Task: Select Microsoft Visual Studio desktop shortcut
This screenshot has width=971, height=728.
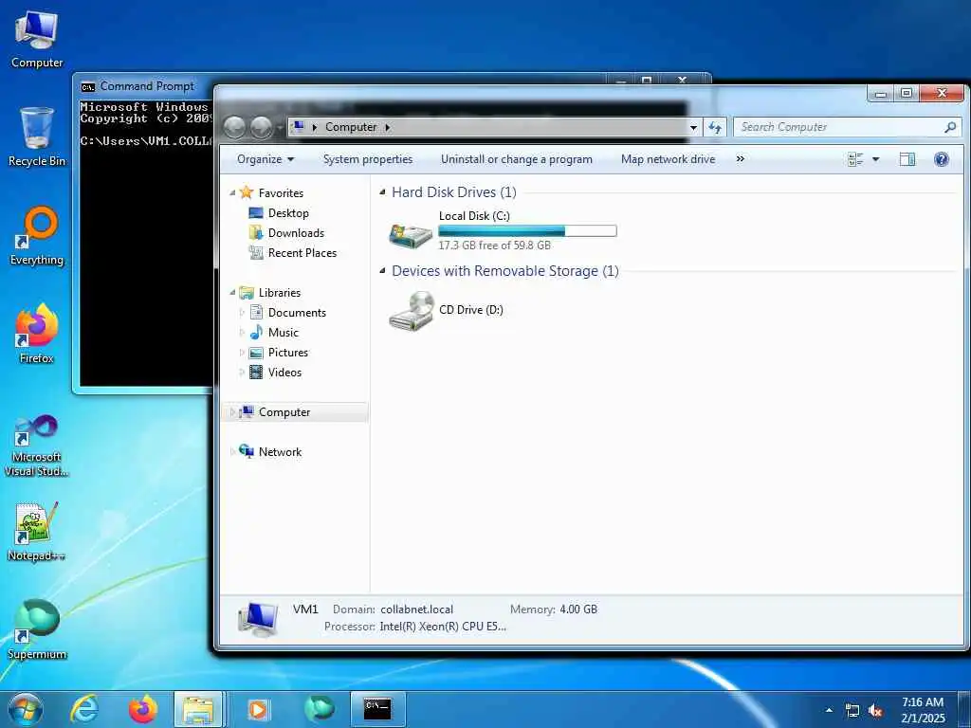Action: [37, 446]
